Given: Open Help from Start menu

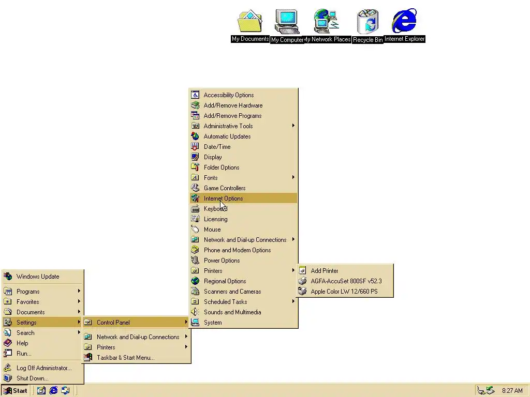Looking at the screenshot, I should [42, 343].
